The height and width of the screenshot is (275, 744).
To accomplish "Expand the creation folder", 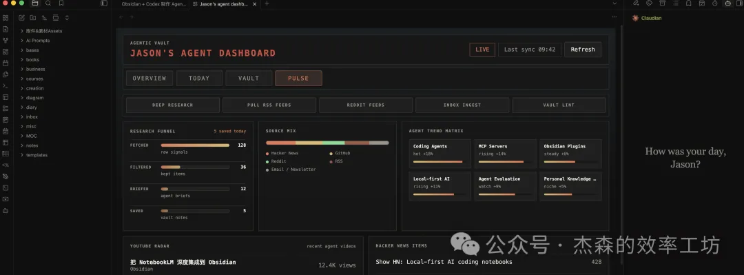I will (34, 88).
